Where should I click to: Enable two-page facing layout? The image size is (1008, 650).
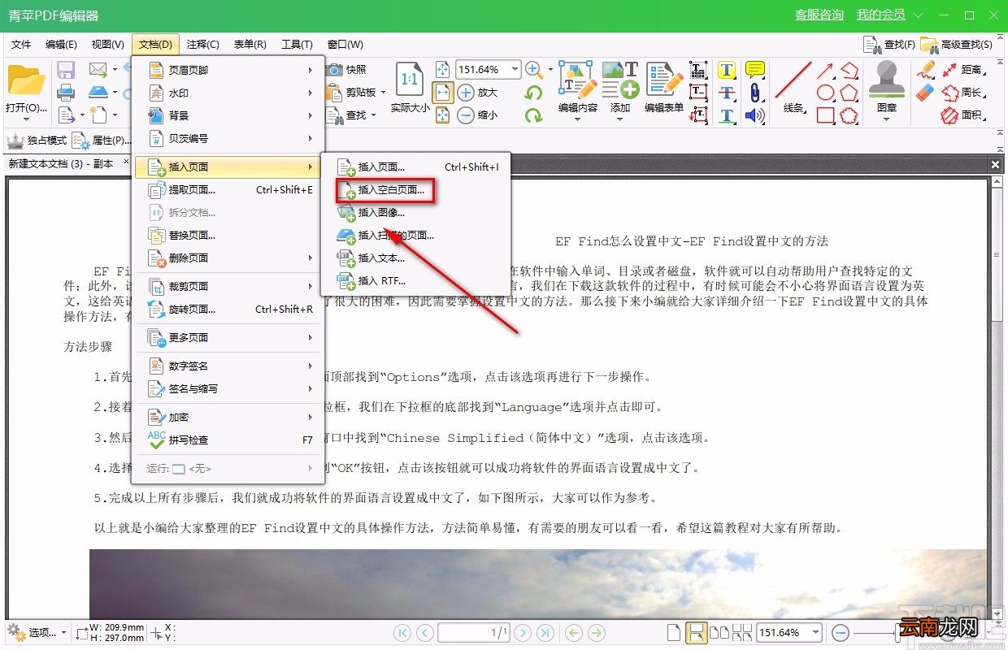click(719, 632)
